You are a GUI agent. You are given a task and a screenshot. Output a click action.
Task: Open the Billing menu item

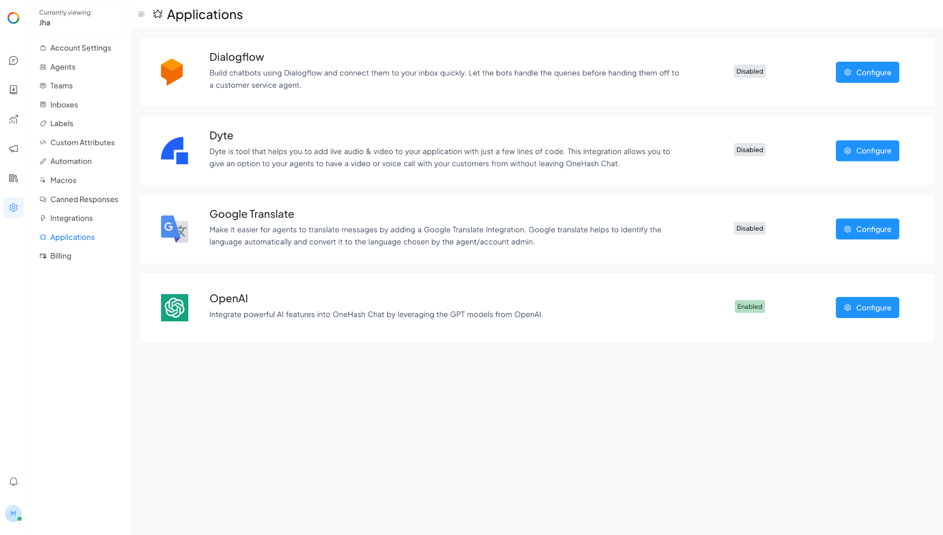(x=61, y=256)
